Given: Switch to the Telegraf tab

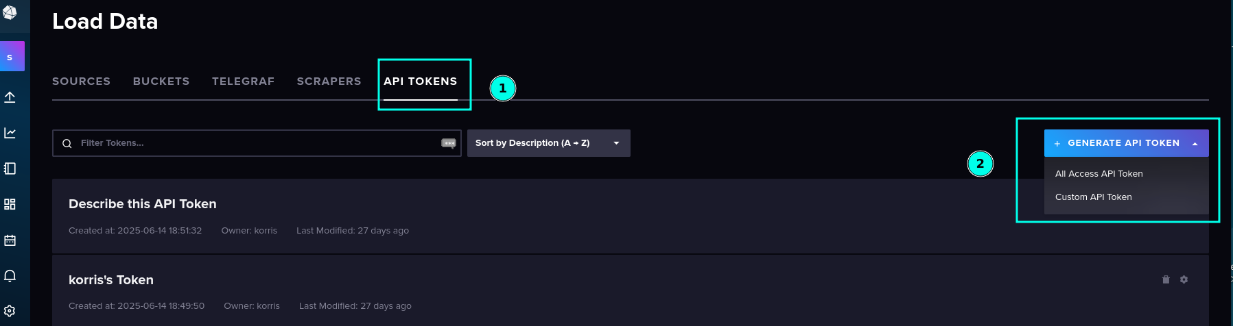Looking at the screenshot, I should [x=243, y=81].
